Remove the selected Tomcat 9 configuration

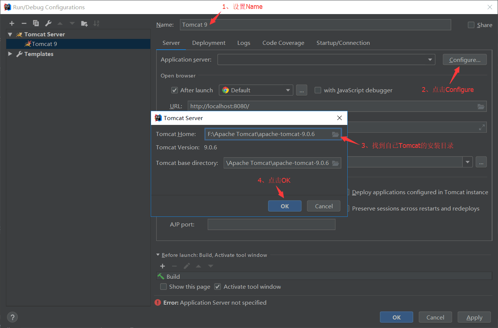(x=24, y=23)
